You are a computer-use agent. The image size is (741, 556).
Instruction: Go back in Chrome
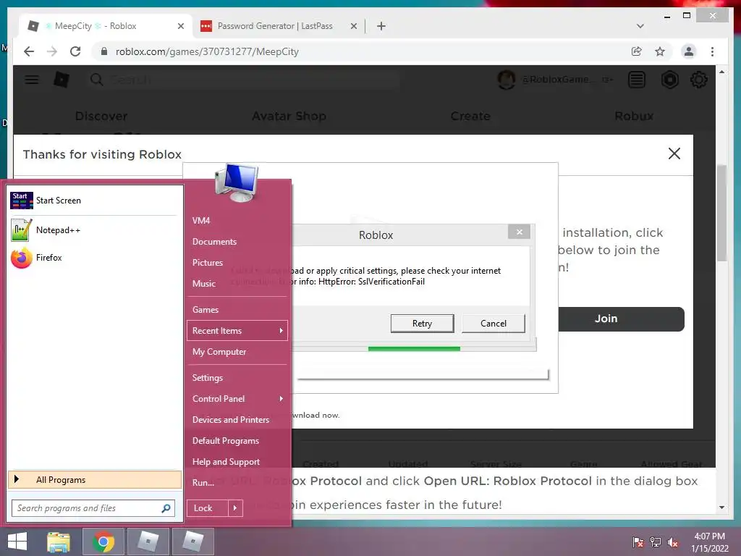point(29,51)
